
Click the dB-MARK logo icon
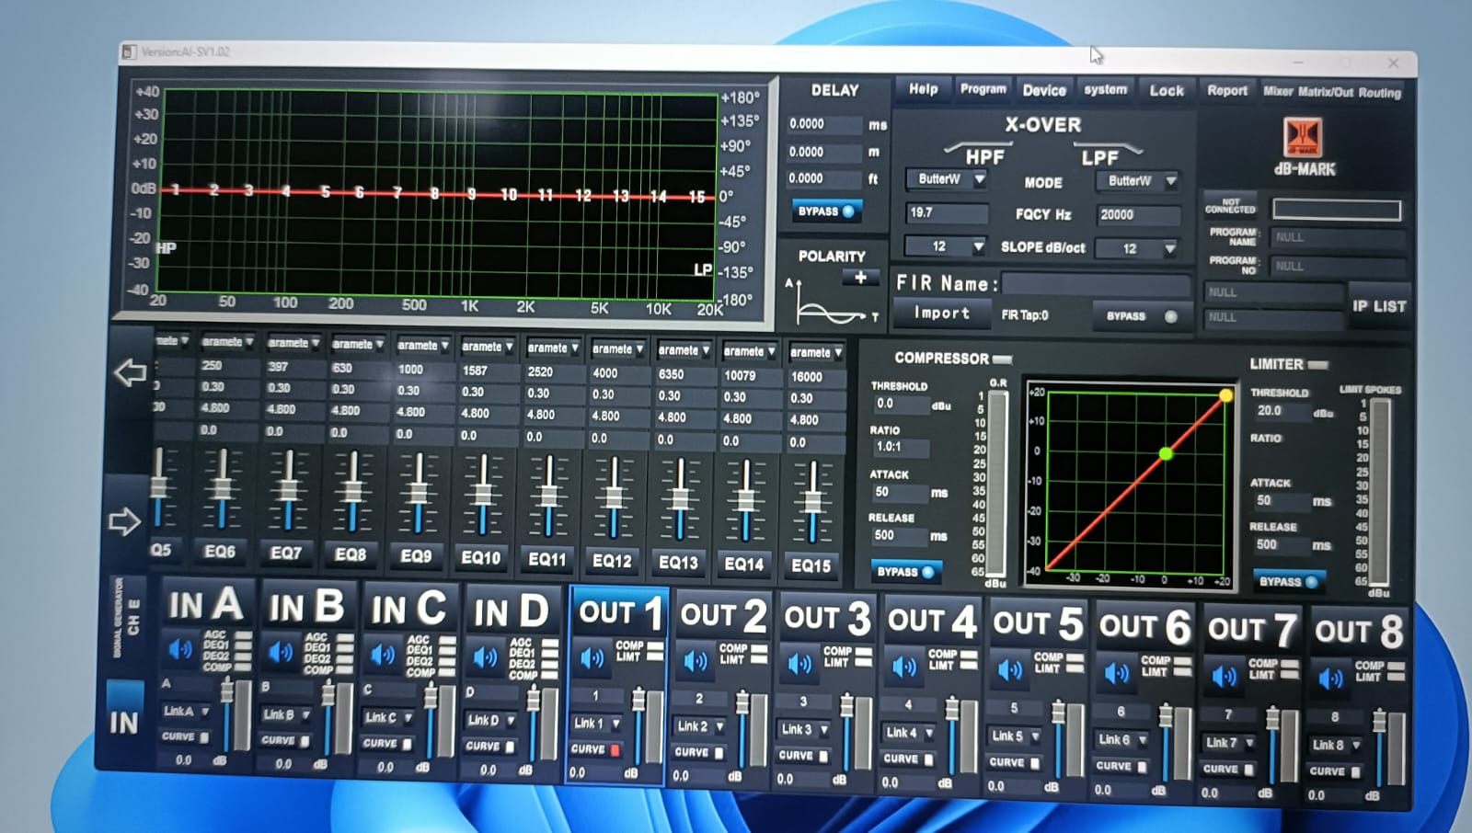point(1302,138)
